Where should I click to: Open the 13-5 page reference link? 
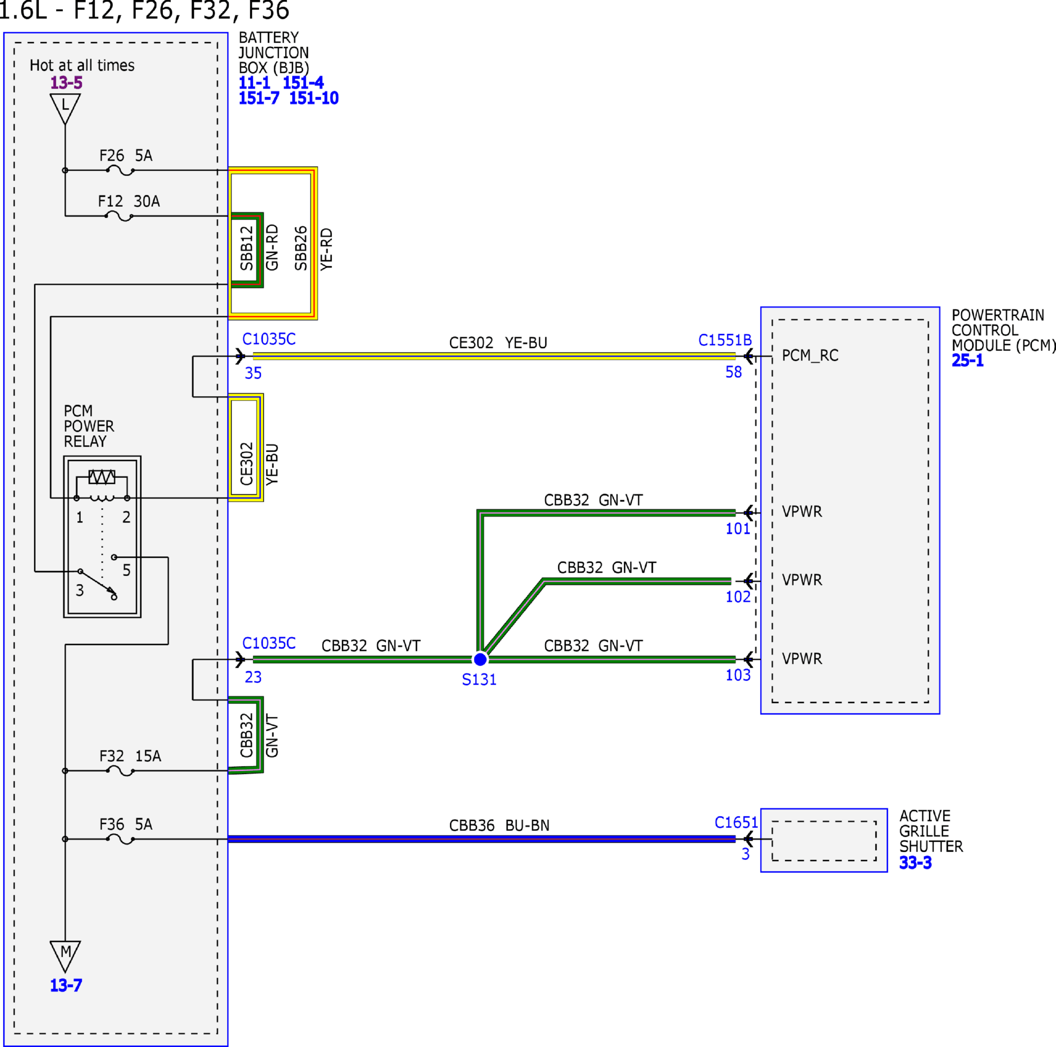coord(66,83)
